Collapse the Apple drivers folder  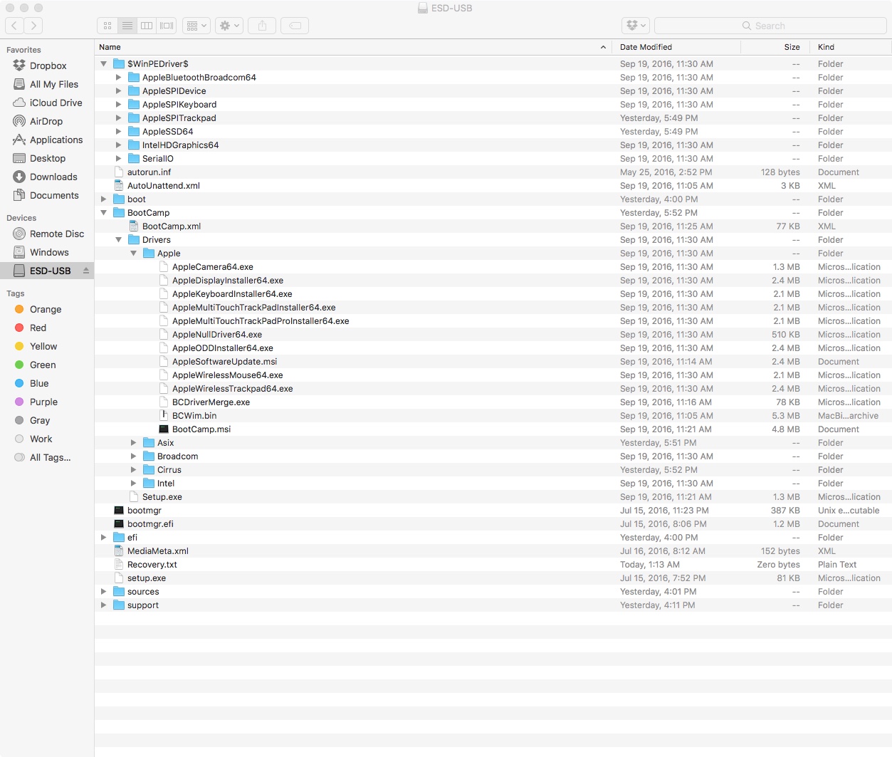click(134, 253)
